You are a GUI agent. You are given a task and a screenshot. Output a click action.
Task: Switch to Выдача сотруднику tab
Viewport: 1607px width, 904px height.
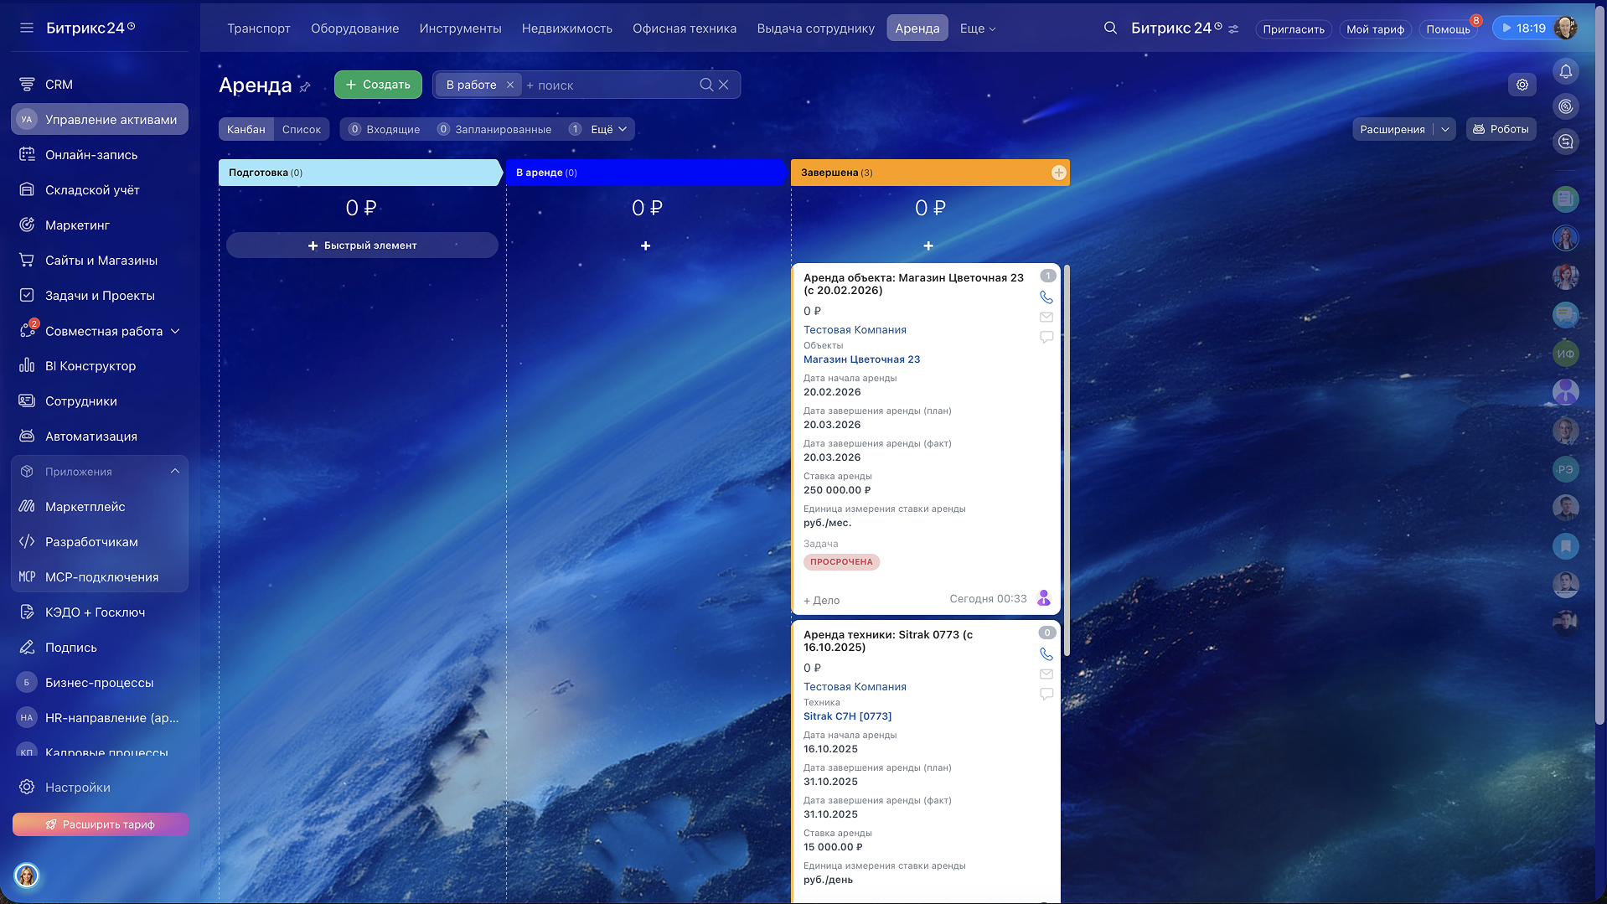[x=816, y=28]
